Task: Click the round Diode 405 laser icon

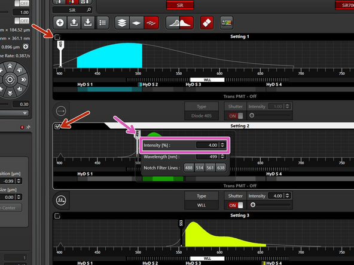Action: [x=61, y=111]
